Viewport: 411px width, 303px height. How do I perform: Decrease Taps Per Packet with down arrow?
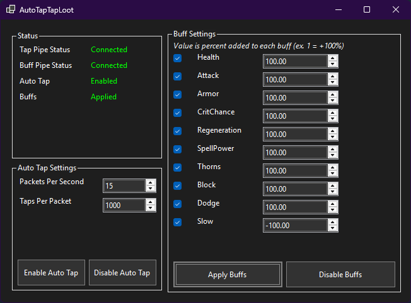pos(151,208)
